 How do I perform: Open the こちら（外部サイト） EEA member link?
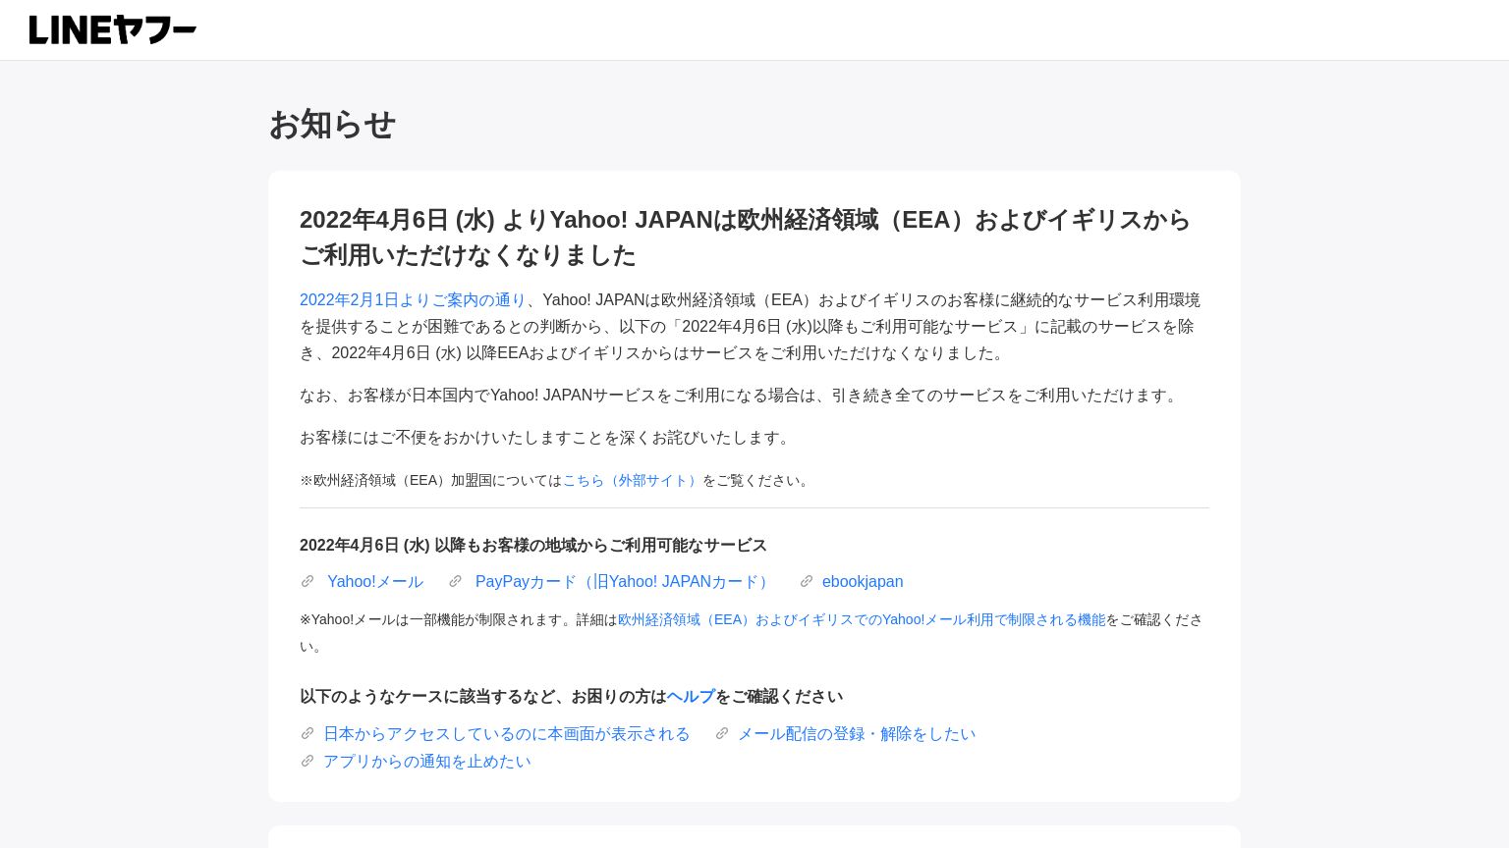(x=632, y=481)
